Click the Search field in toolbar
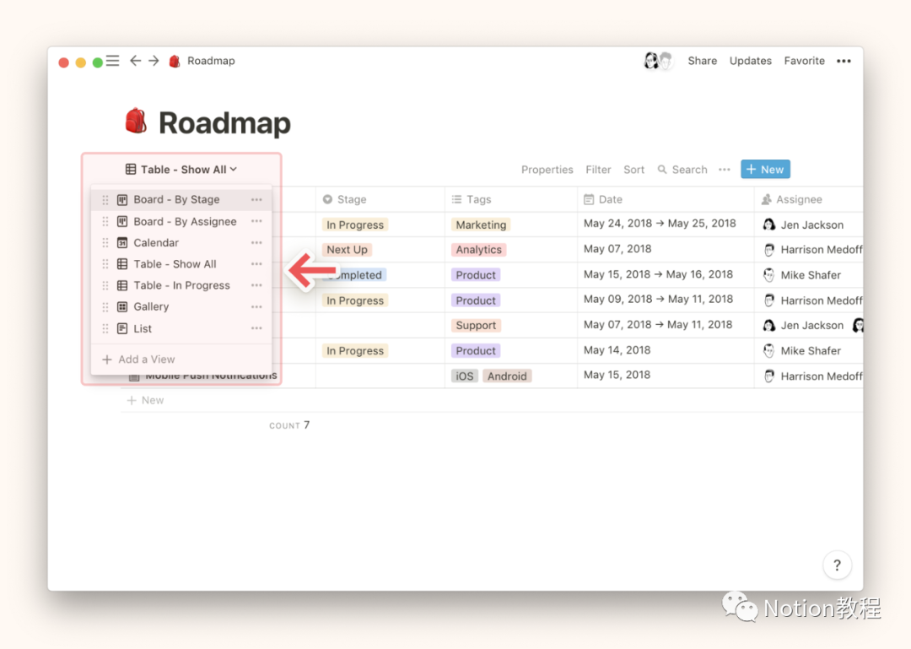This screenshot has width=911, height=649. [682, 170]
